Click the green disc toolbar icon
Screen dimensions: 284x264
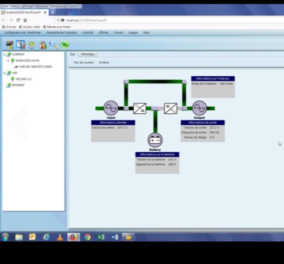(x=32, y=45)
